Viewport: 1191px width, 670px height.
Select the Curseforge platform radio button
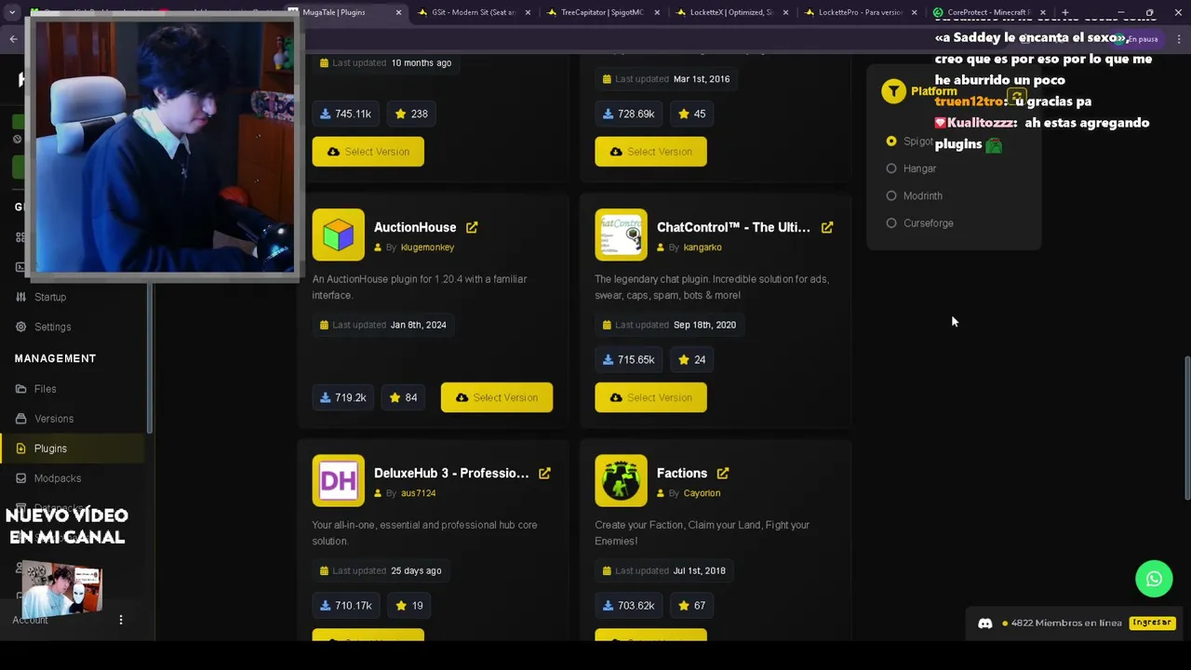891,223
